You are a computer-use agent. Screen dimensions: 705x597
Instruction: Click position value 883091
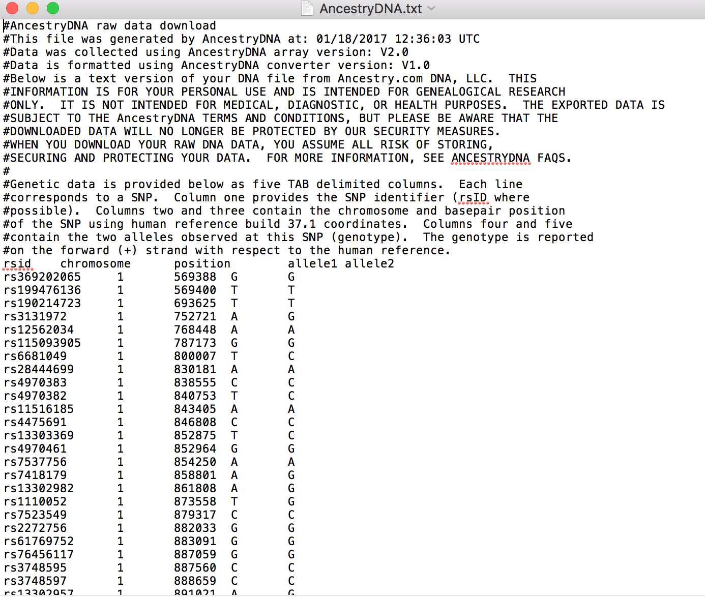[x=195, y=541]
